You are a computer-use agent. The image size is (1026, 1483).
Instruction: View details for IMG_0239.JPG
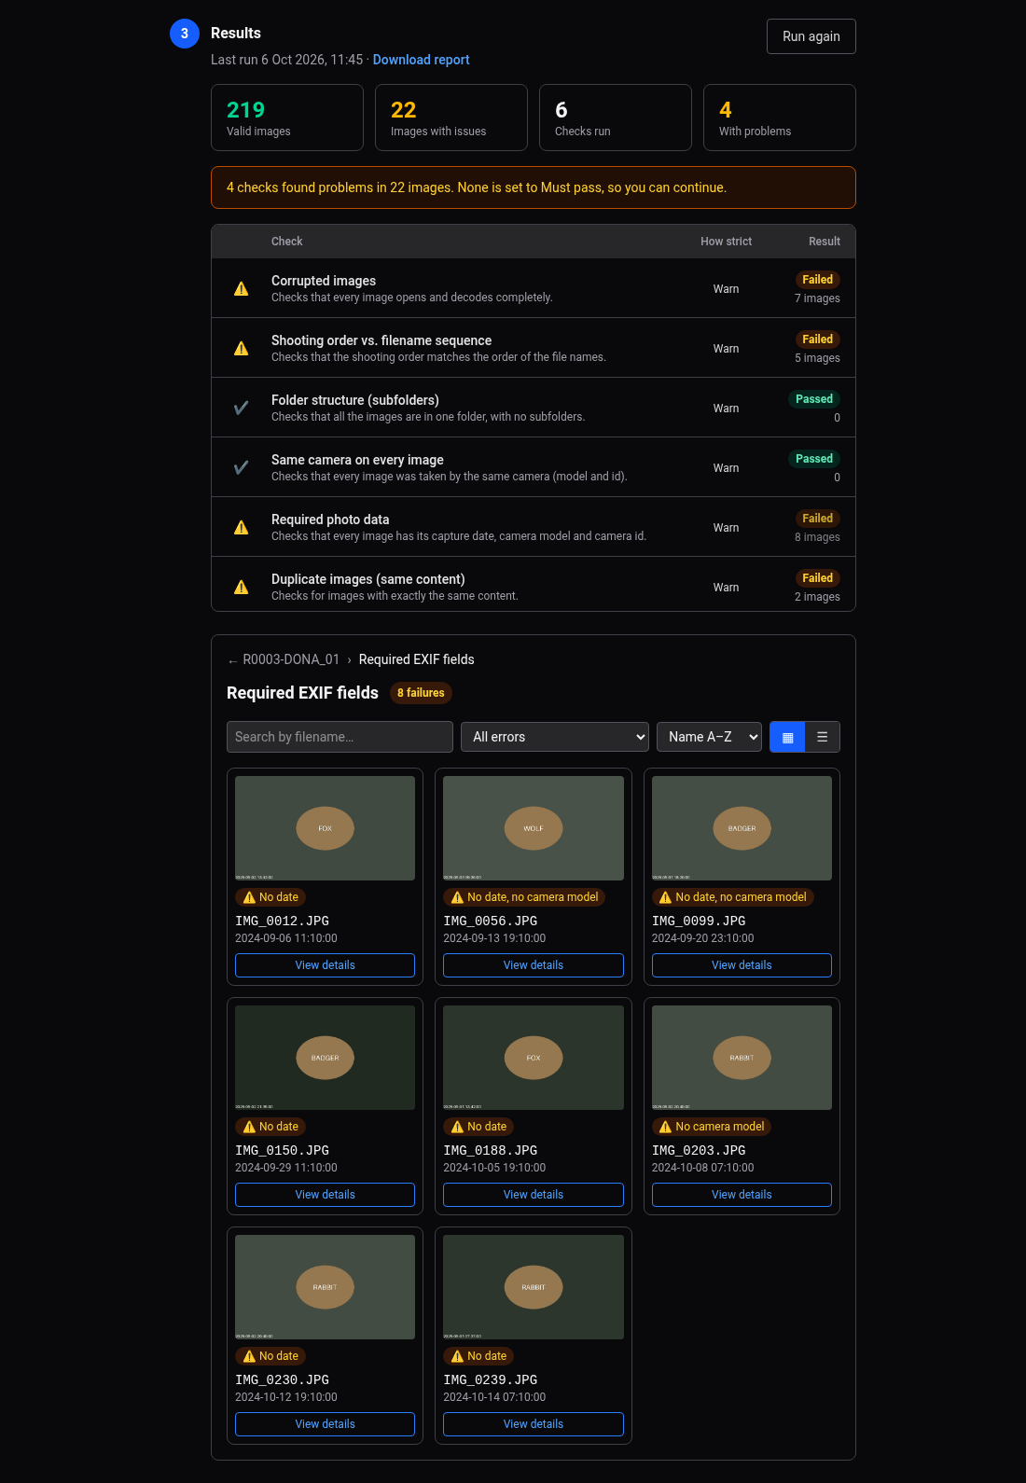[534, 1424]
